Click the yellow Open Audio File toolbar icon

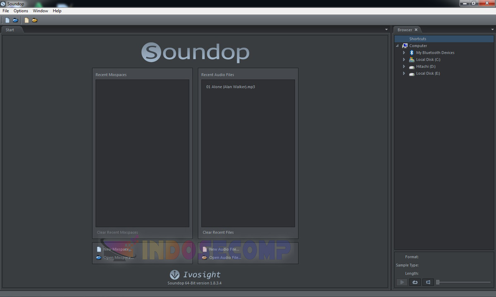35,19
